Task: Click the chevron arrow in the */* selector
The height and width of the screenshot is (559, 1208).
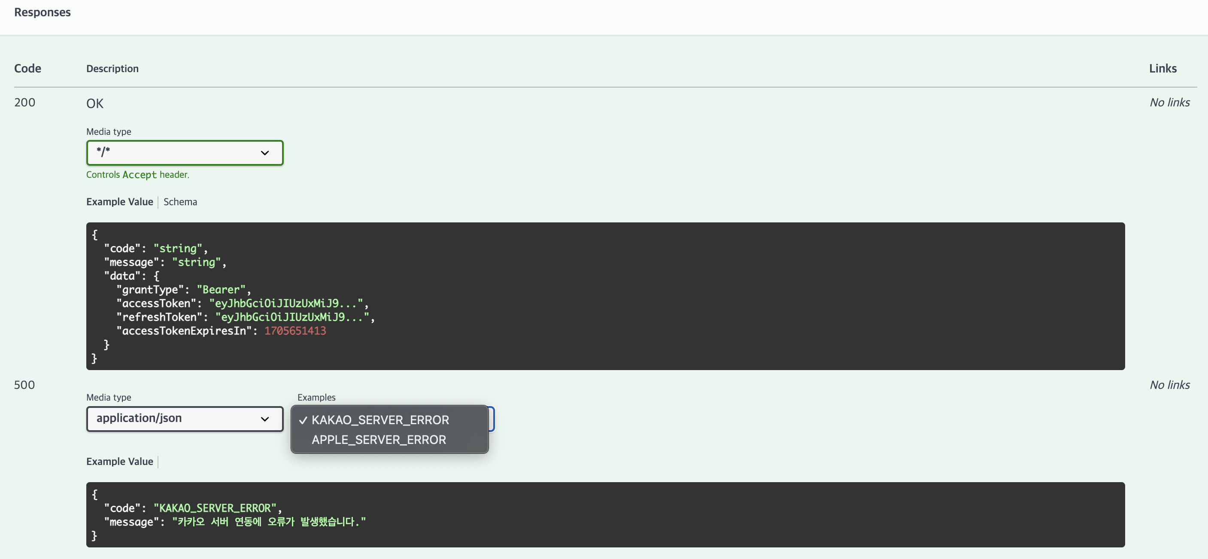Action: (264, 153)
